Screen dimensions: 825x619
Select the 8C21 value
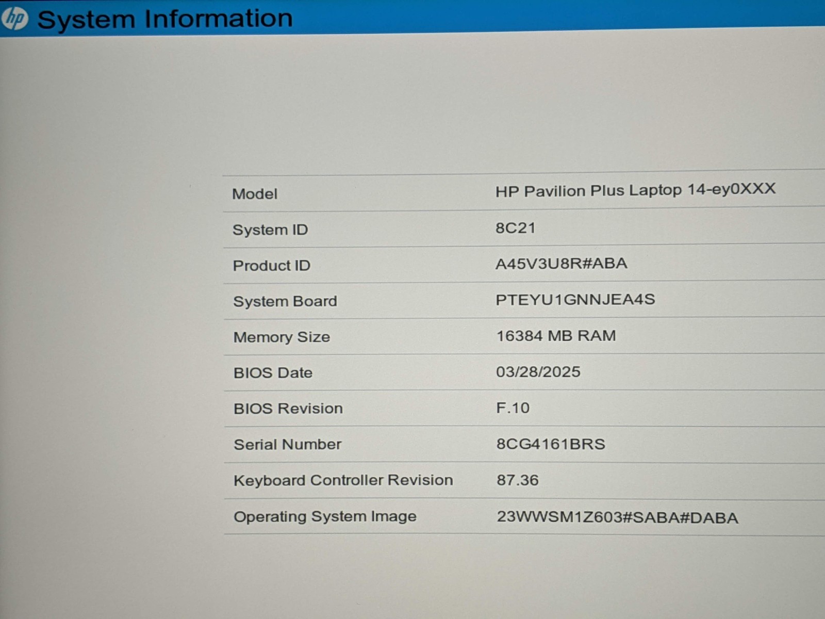pyautogui.click(x=516, y=227)
